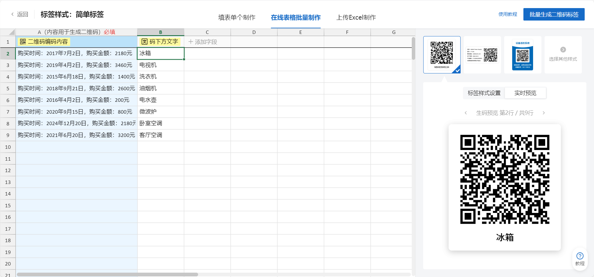This screenshot has height=277, width=594.
Task: Select column C header
Action: pos(207,32)
